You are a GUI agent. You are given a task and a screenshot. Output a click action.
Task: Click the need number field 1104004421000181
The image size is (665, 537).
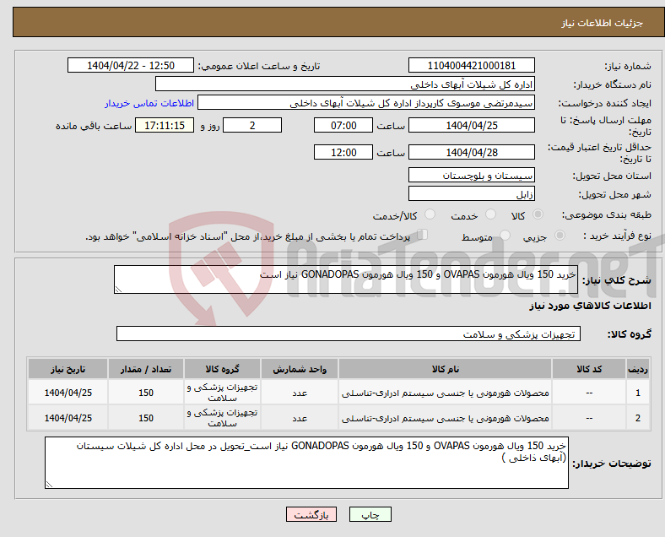[472, 66]
